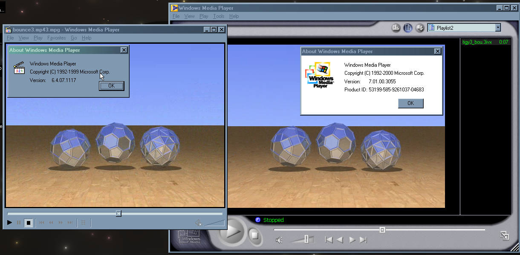This screenshot has width=520, height=255.
Task: Click OK in the version 6.4.07.1117 dialog
Action: click(x=111, y=86)
